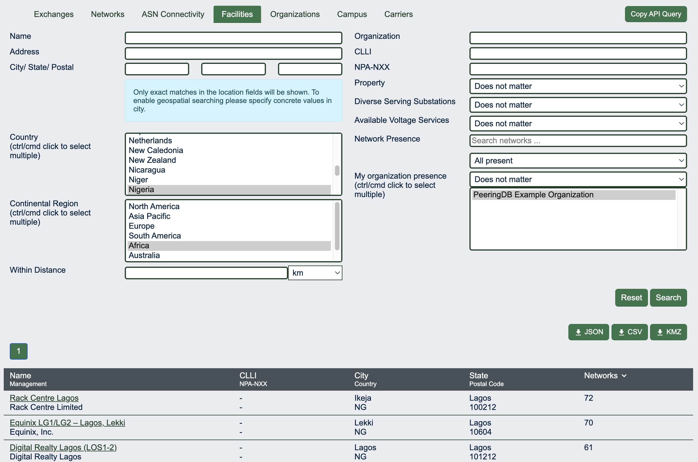Sort by the CLLI column header
698x462 pixels.
pos(248,375)
